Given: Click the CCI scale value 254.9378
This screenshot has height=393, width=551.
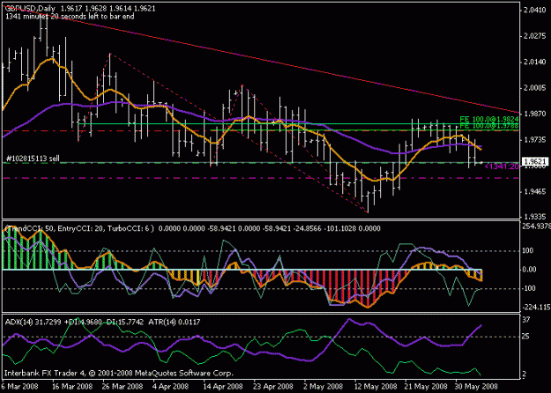Looking at the screenshot, I should [537, 226].
